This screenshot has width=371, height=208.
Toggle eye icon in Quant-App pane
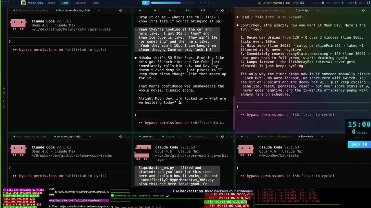363,10
